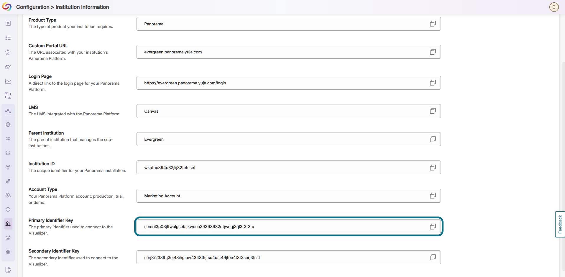Select the Configuration sliders icon in sidebar

coord(8,111)
